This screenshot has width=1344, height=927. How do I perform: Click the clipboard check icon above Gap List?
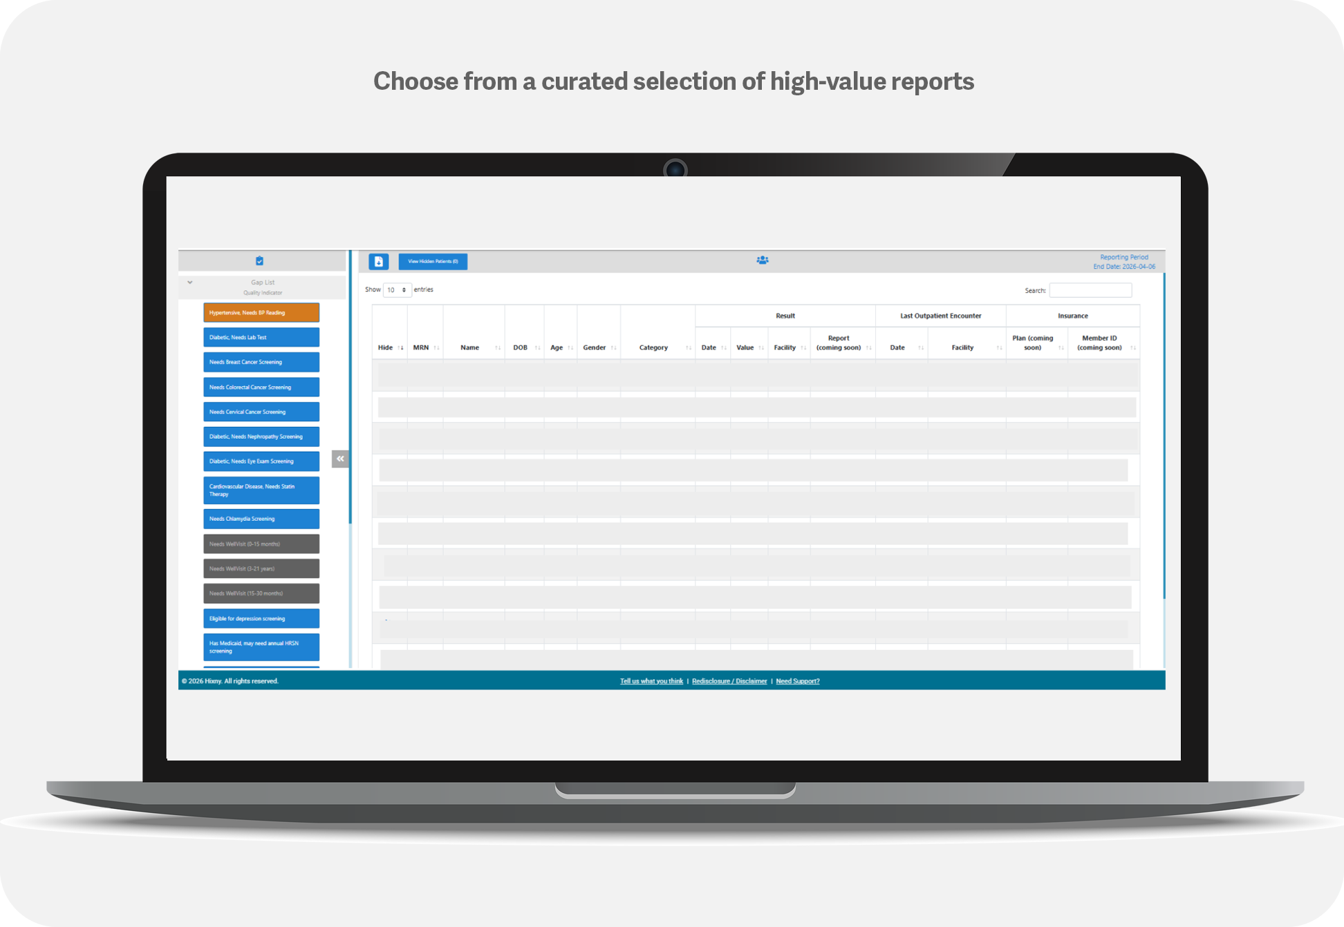tap(259, 261)
